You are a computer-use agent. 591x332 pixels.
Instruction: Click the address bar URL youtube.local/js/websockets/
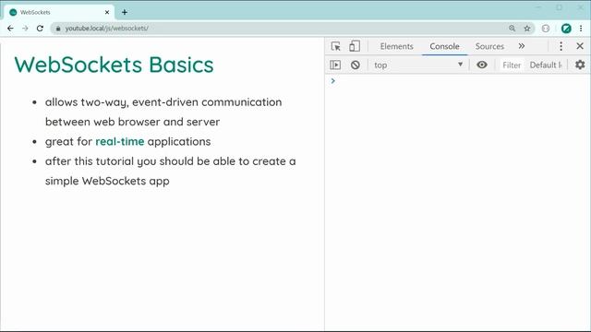[107, 29]
